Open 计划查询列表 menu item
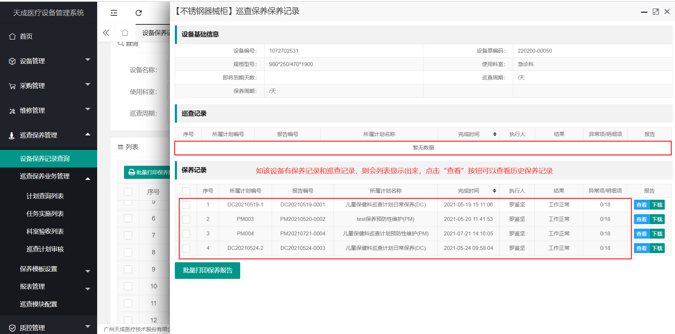Screen dimensions: 675x334 pyautogui.click(x=45, y=196)
